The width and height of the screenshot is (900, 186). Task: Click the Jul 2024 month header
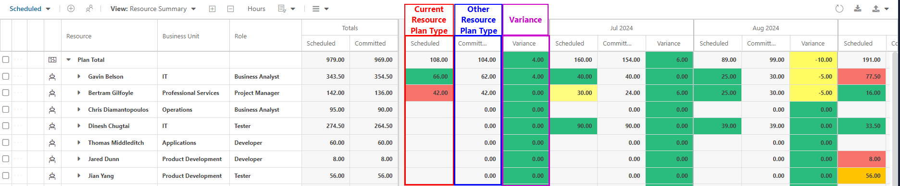(621, 28)
